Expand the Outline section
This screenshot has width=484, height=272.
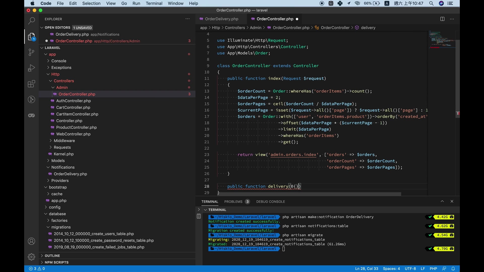pyautogui.click(x=52, y=255)
